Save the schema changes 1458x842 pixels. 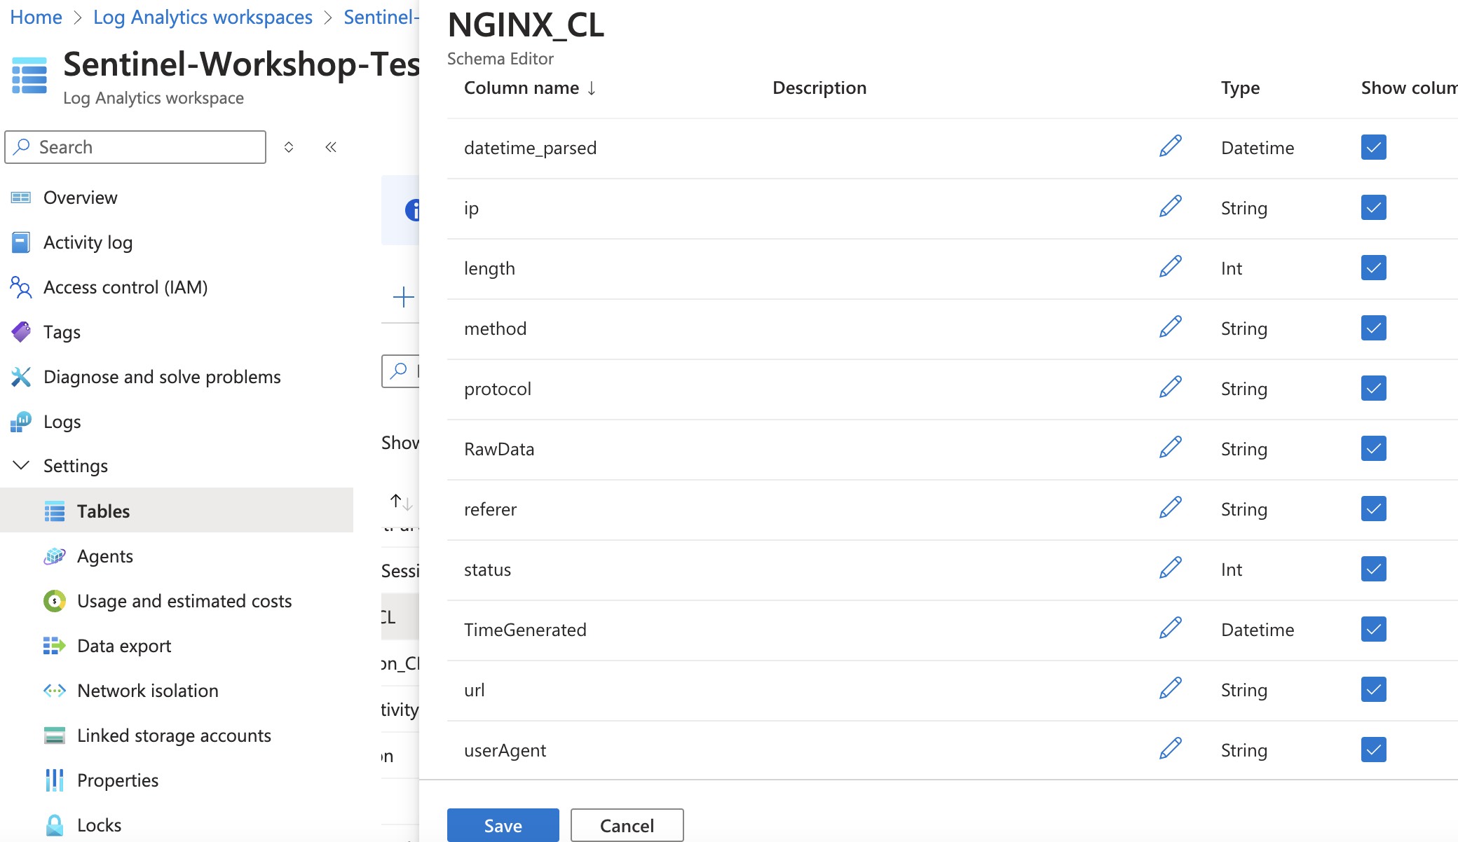click(503, 825)
